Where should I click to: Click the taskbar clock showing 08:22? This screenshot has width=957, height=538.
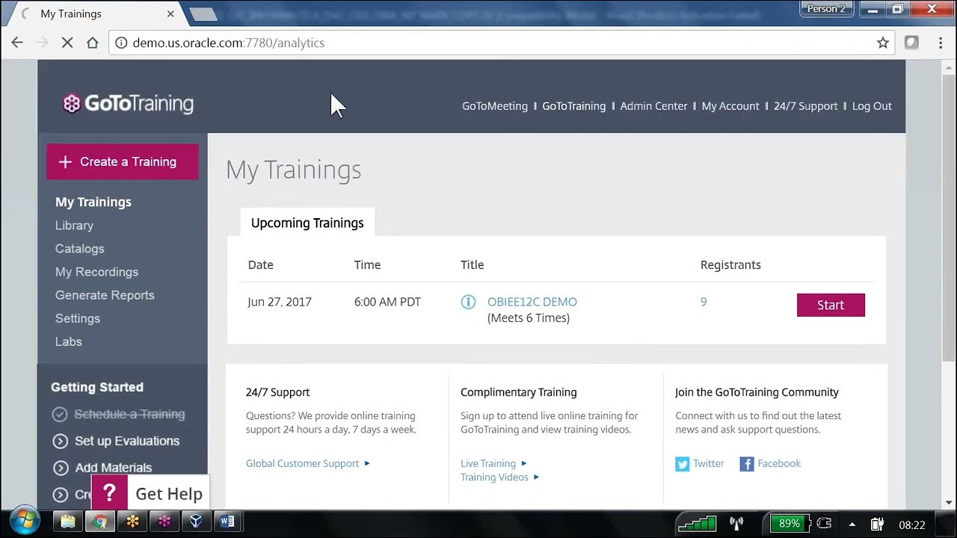[x=911, y=525]
